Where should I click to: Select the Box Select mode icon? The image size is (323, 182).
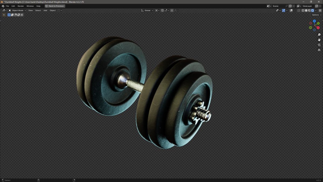pyautogui.click(x=9, y=15)
